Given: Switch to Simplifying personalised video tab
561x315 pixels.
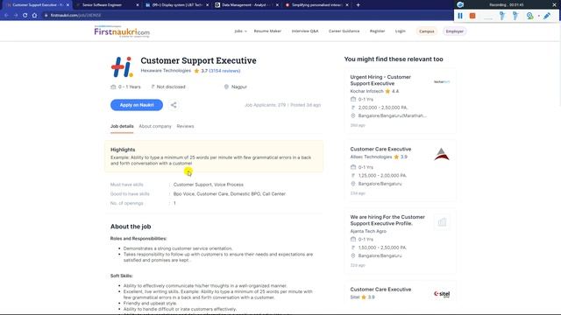Looking at the screenshot, I should pyautogui.click(x=316, y=5).
